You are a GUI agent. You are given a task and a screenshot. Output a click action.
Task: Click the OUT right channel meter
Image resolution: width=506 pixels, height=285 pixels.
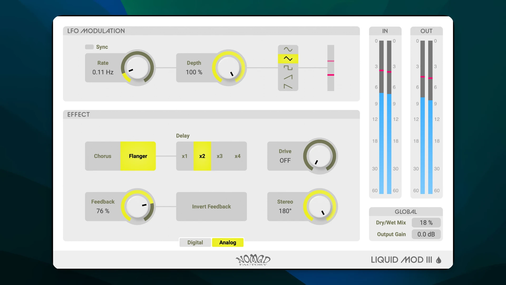click(430, 117)
